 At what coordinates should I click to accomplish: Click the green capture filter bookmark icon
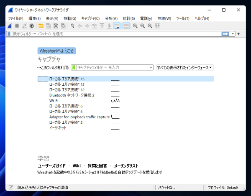tap(74, 67)
